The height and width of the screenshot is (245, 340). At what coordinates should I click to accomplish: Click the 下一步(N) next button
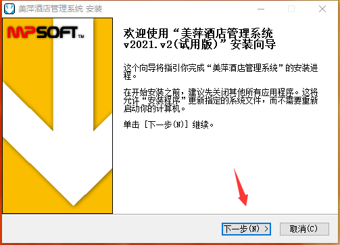tap(246, 229)
